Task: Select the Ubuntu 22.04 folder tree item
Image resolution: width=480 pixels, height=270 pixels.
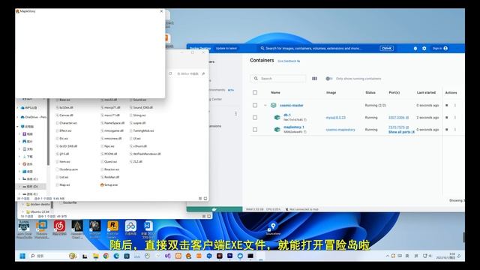Action: point(37,211)
